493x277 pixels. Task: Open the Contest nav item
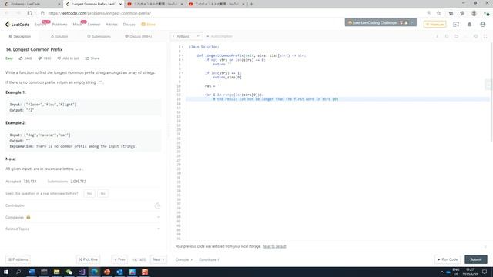[x=94, y=25]
